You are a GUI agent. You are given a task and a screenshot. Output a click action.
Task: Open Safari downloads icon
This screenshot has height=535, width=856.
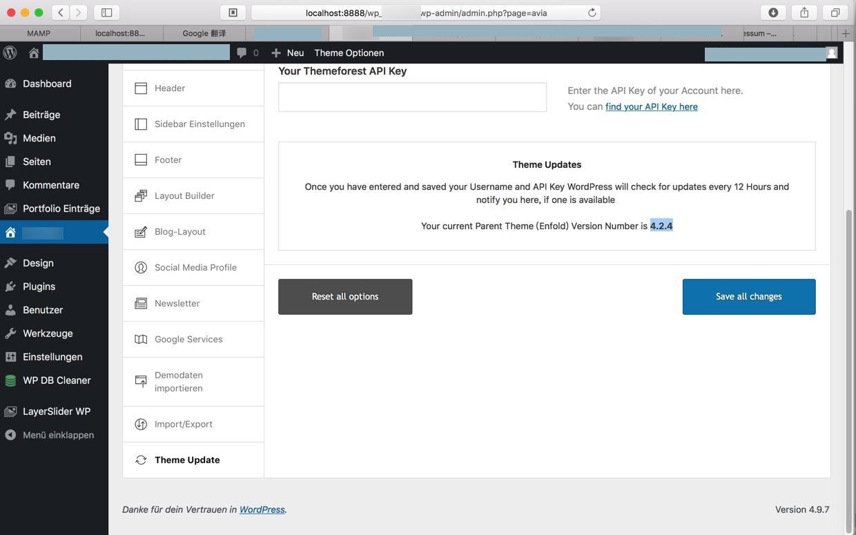click(773, 12)
